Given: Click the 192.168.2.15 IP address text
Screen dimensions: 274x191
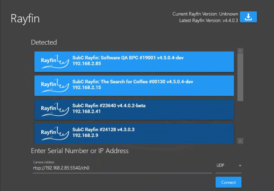Looking at the screenshot, I should pos(86,88).
